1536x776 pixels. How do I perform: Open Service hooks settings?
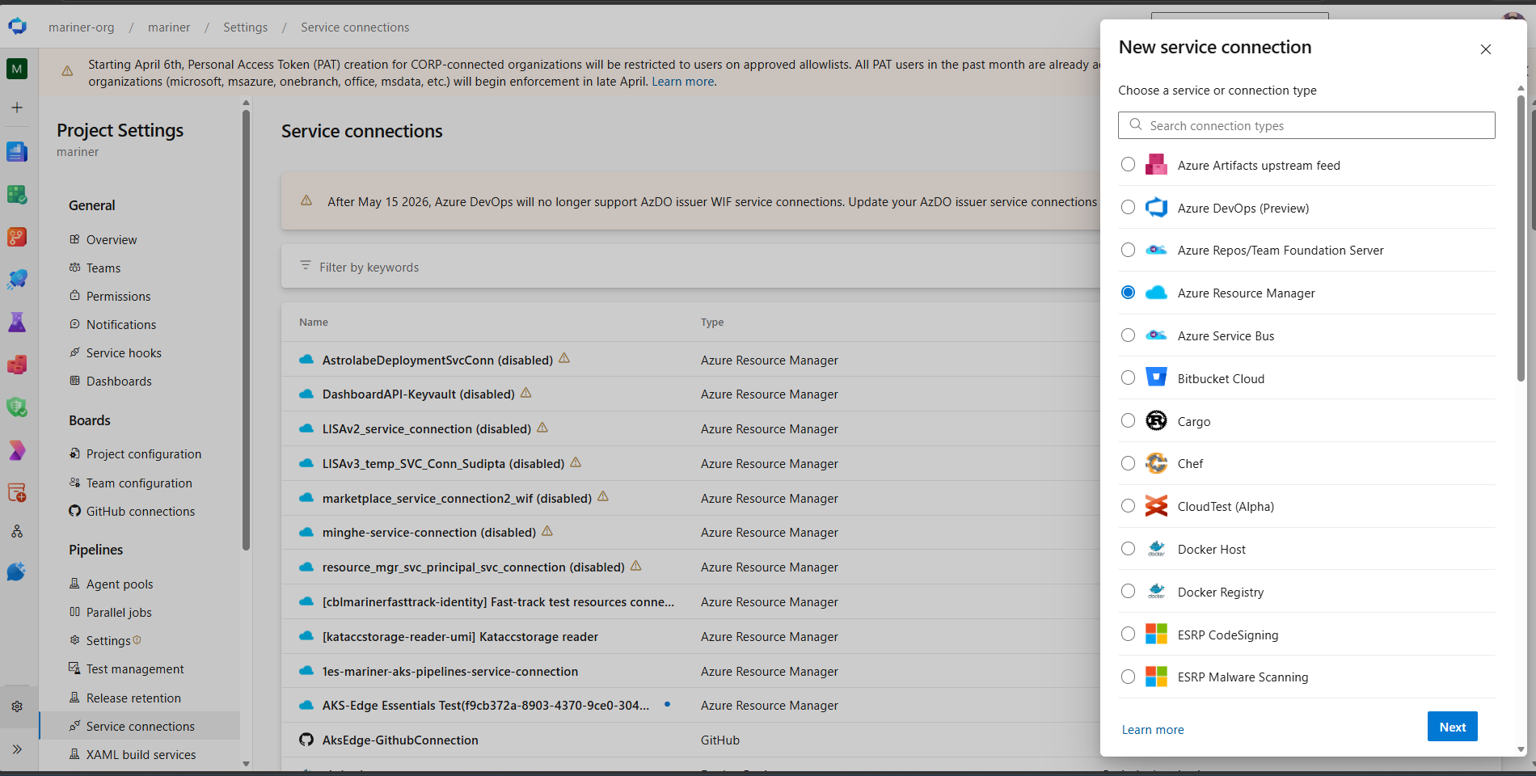pyautogui.click(x=124, y=352)
